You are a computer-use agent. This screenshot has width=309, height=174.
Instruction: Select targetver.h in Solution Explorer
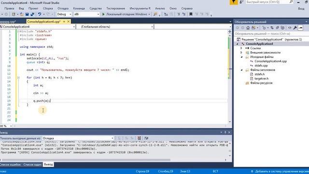261,78
